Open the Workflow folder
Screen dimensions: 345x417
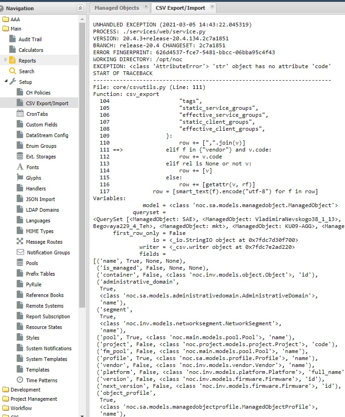tap(17, 408)
